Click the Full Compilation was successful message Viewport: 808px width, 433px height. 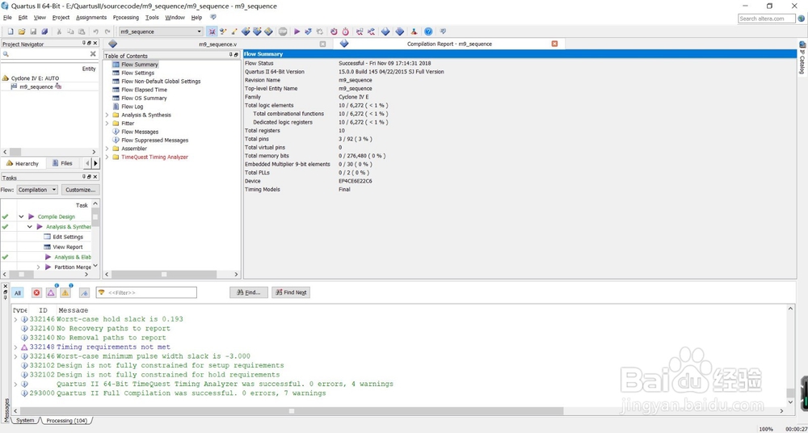(x=191, y=393)
